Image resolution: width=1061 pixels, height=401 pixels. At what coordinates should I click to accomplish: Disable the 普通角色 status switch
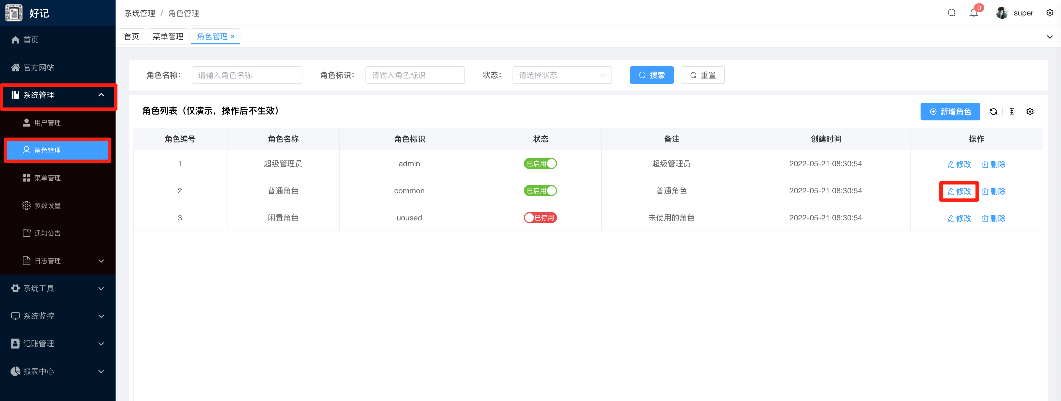pyautogui.click(x=540, y=191)
